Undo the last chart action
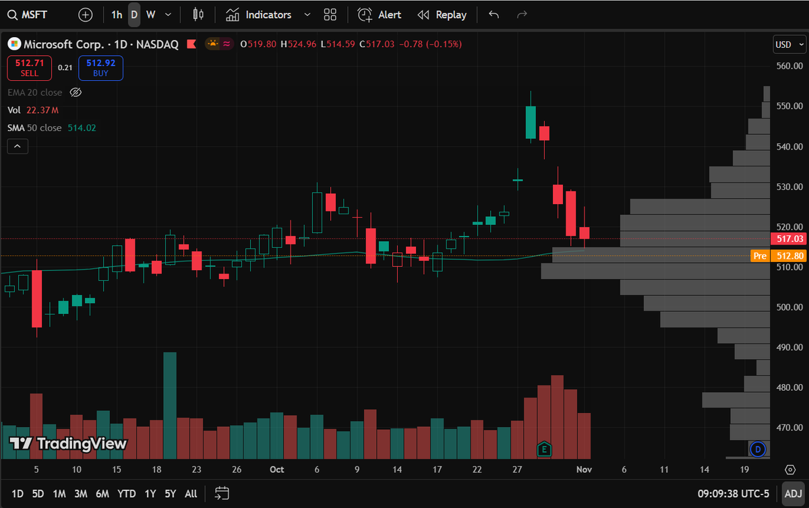Image resolution: width=809 pixels, height=508 pixels. 493,14
